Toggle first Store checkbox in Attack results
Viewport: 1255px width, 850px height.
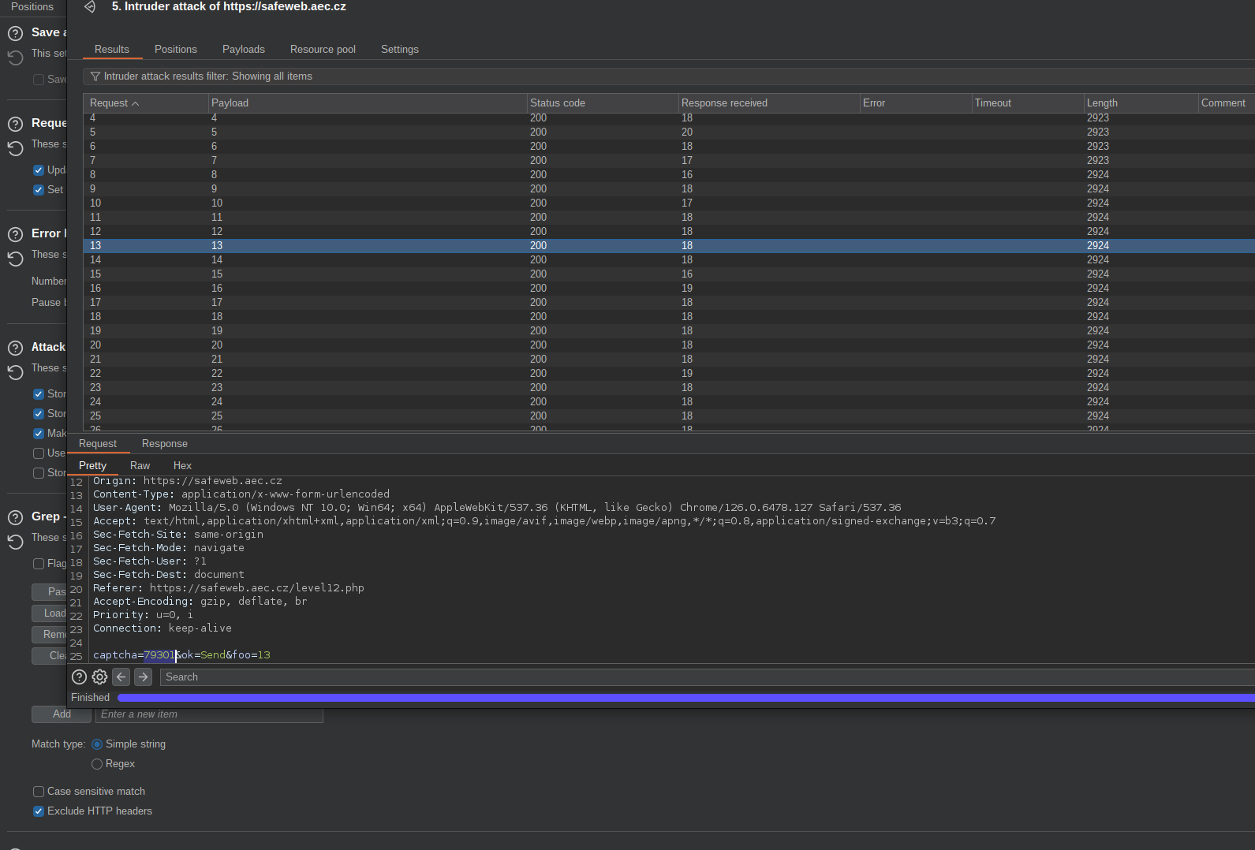point(39,394)
